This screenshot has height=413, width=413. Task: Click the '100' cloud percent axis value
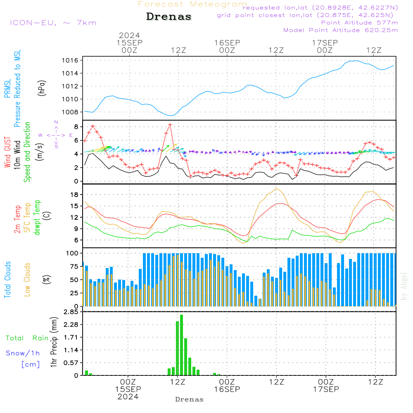72,254
